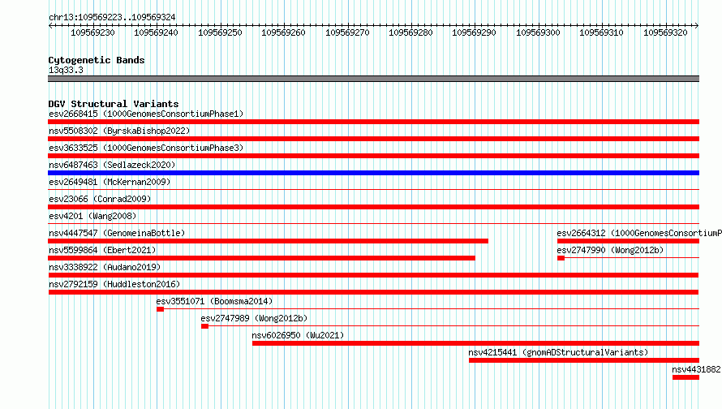Select the blue Sedlazeck2020 variant bar
This screenshot has height=409, width=722.
click(373, 173)
